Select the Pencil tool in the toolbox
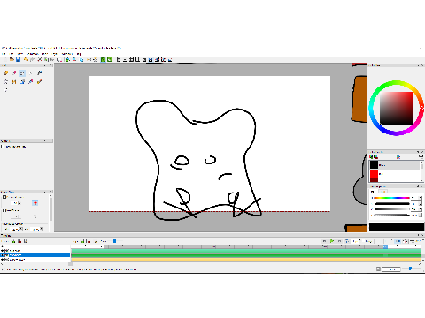The height and width of the screenshot is (318, 425). (5, 73)
